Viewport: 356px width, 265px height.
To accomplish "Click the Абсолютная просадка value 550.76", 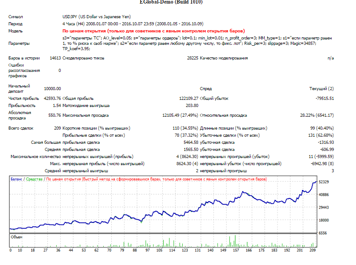I will (x=55, y=115).
